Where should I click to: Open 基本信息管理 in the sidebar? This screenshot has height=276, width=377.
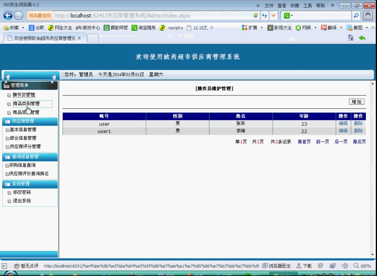click(x=23, y=129)
